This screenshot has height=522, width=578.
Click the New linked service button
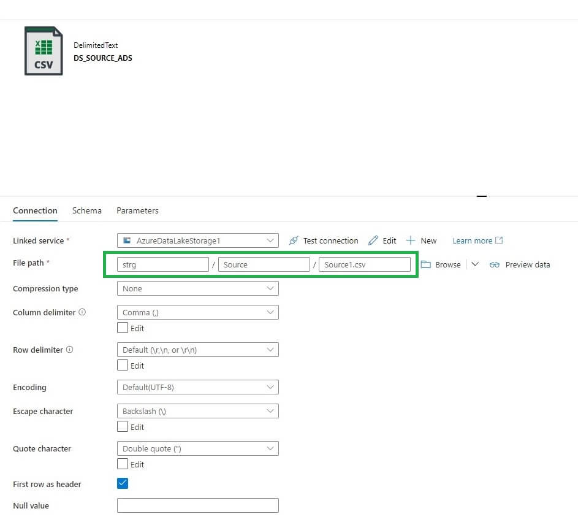pyautogui.click(x=421, y=240)
